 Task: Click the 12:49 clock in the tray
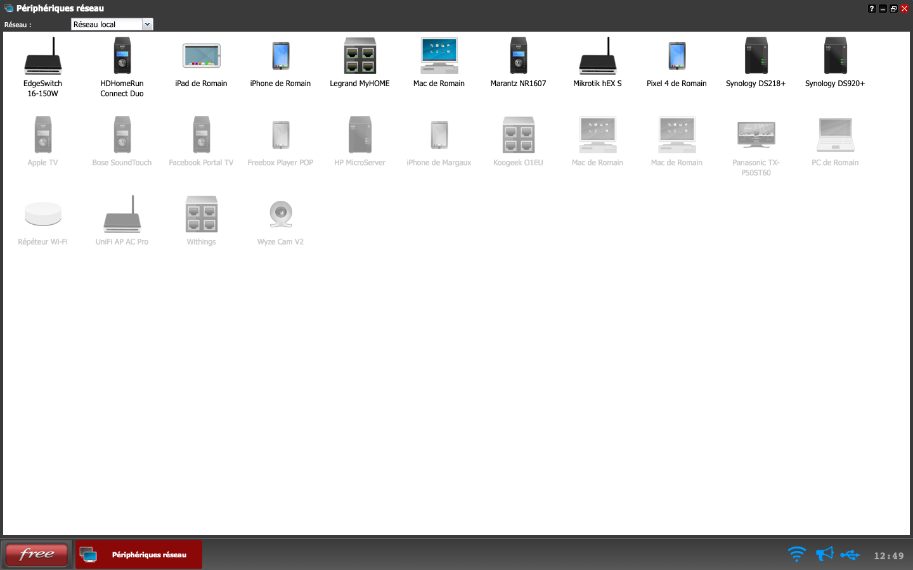(889, 556)
